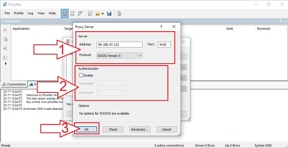Click OK in Proxy Server dialog
288x148 pixels.
point(87,129)
